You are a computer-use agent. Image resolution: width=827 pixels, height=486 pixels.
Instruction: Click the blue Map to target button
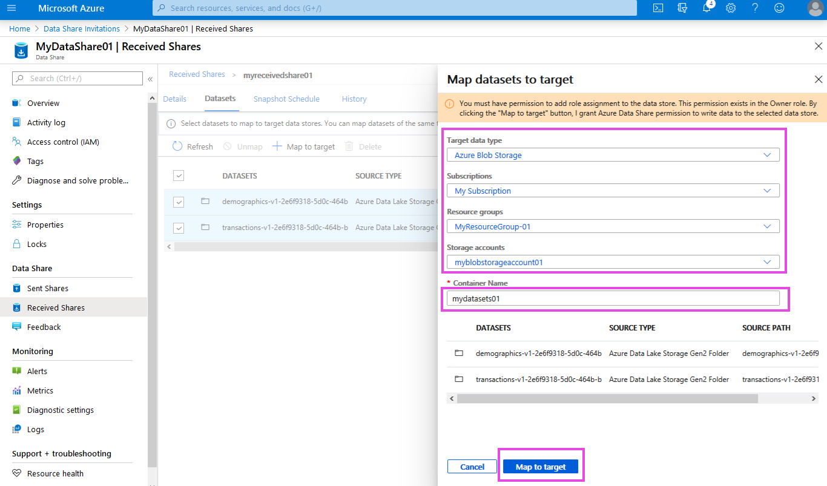point(541,467)
